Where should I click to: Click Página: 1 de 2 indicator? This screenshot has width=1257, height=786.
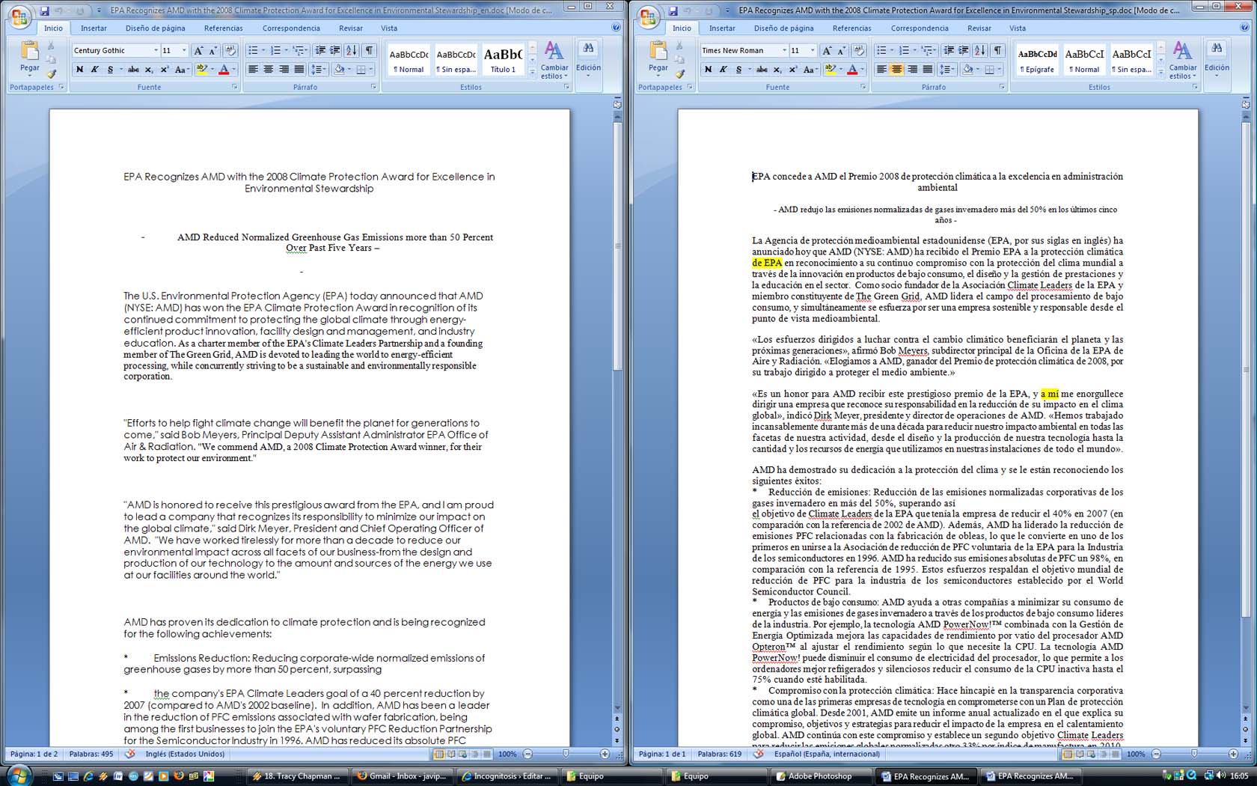tap(34, 754)
